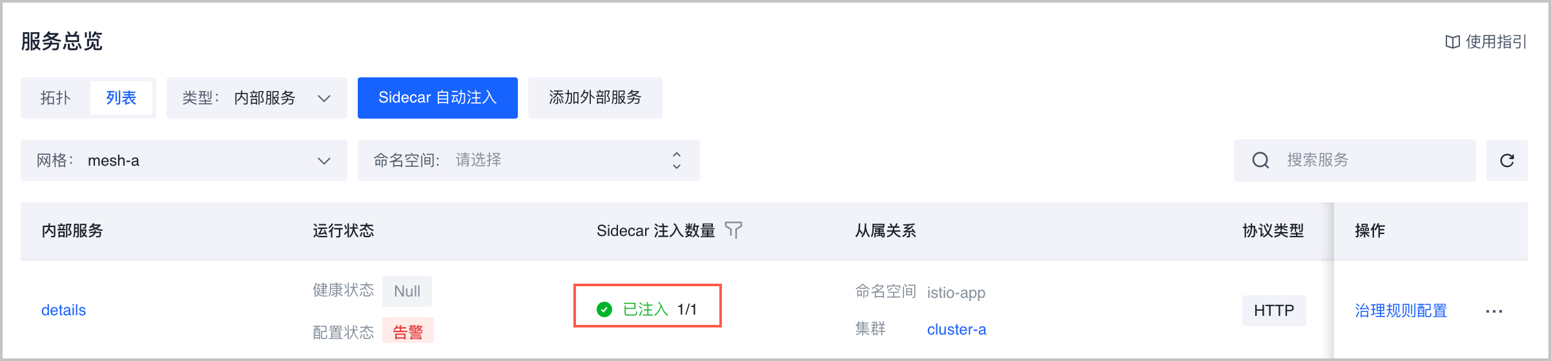
Task: Focus the 搜索服务 search field
Action: tap(1369, 161)
